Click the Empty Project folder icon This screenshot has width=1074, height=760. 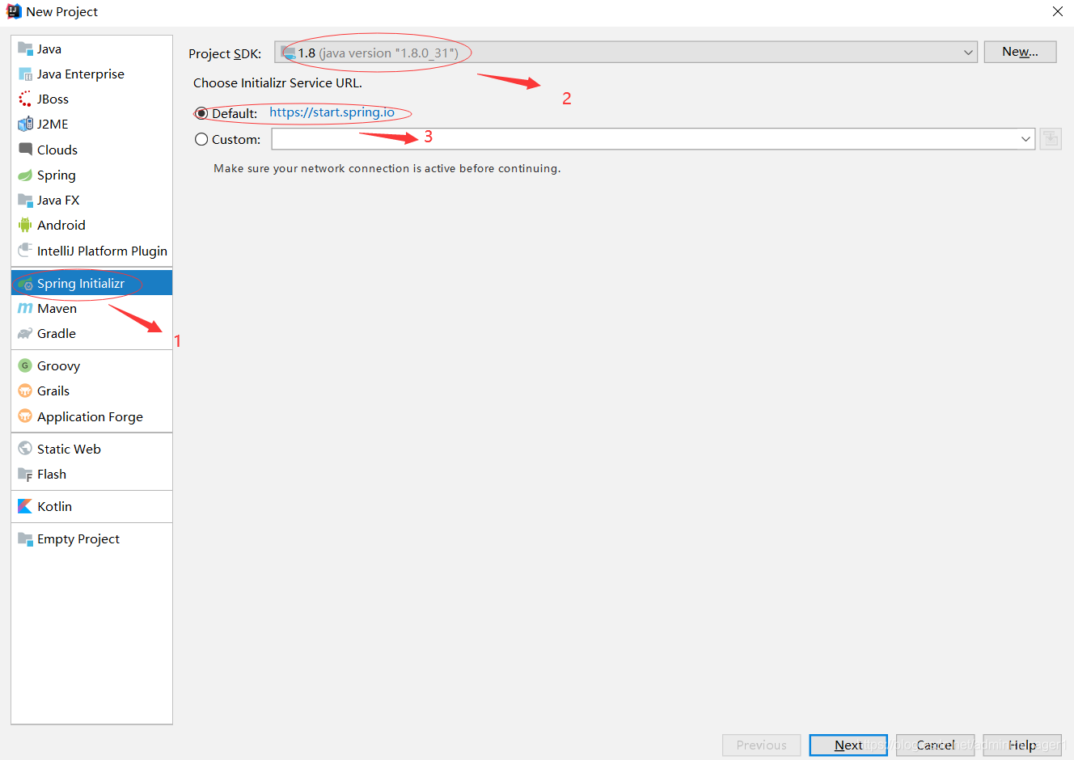tap(25, 538)
